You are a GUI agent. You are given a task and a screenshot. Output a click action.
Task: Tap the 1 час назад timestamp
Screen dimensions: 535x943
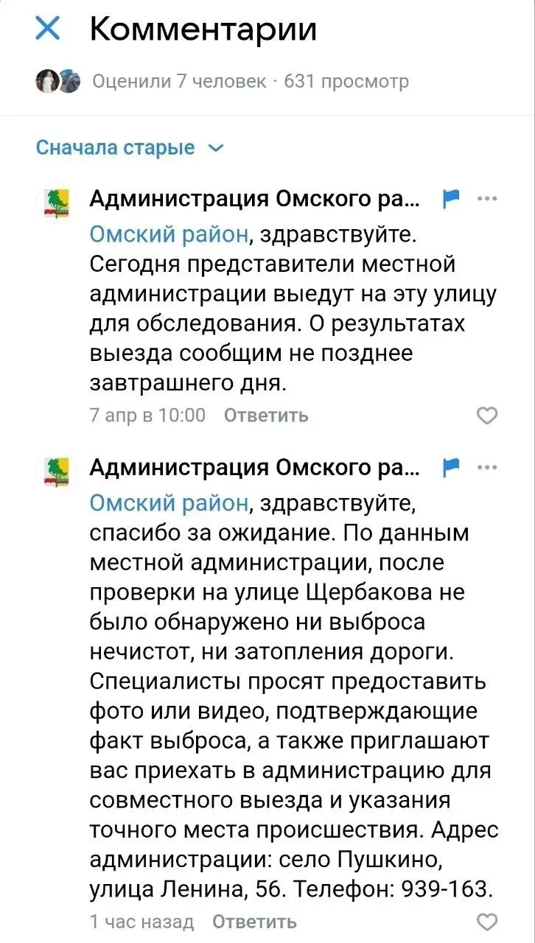pyautogui.click(x=141, y=922)
